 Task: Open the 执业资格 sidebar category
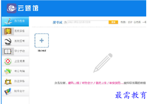point(15,81)
